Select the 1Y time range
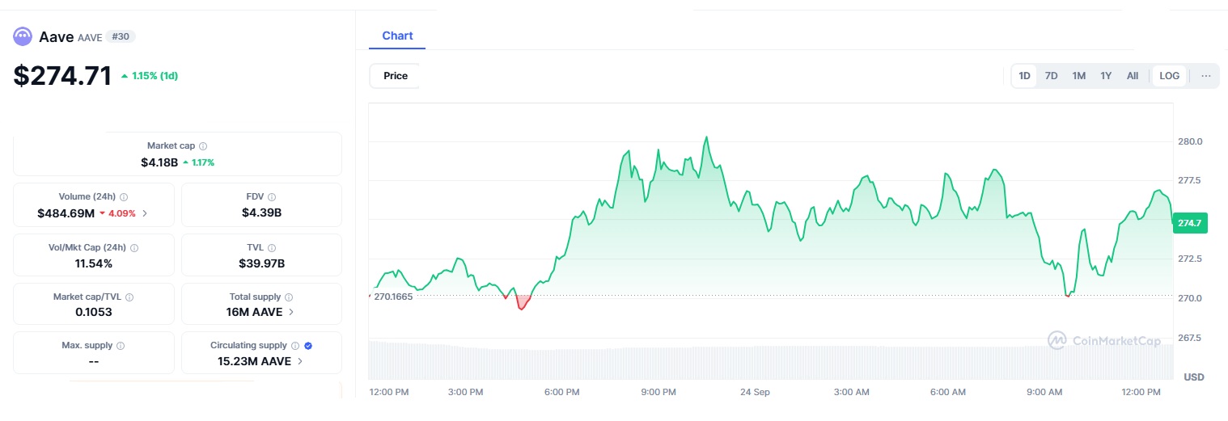 point(1106,76)
